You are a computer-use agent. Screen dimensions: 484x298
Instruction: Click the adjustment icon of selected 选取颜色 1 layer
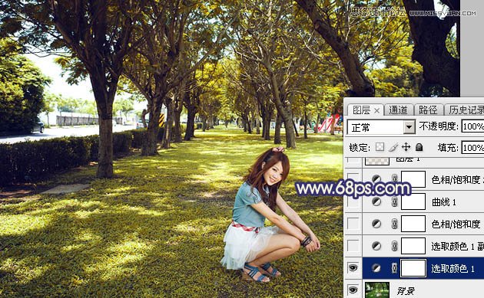[x=376, y=268]
